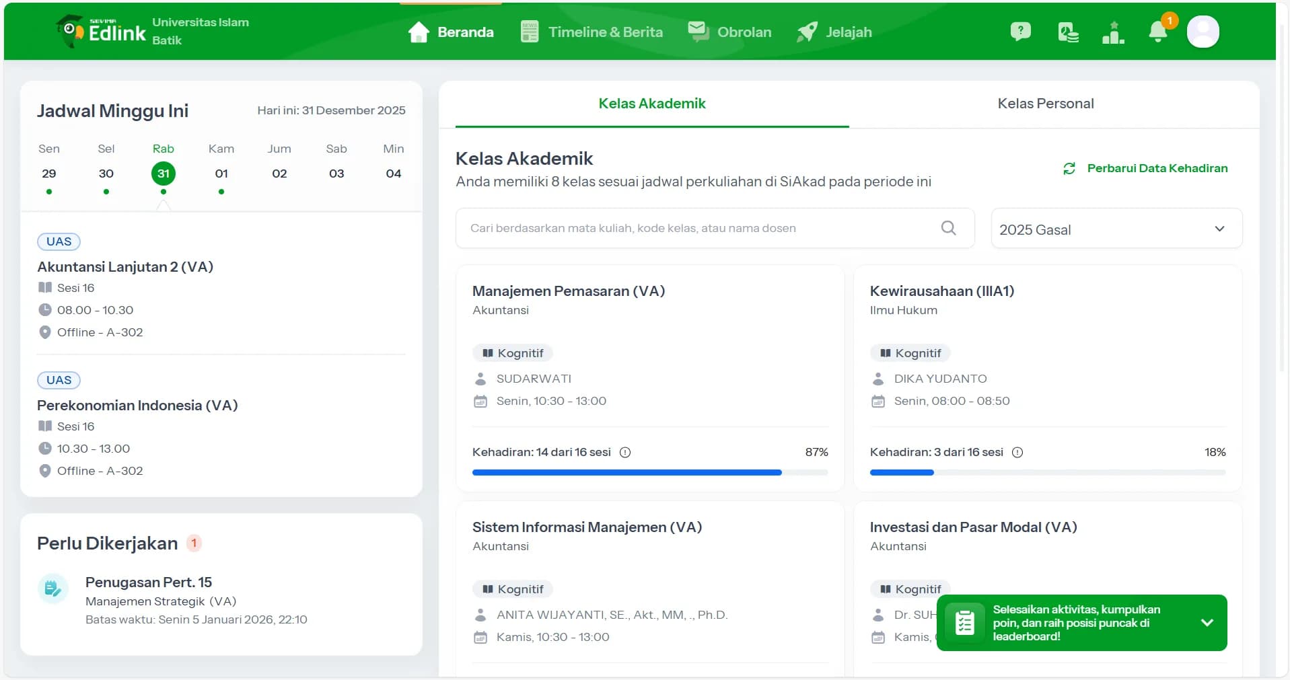
Task: Click Kewirausahaan attendance progress bar
Action: (x=1048, y=473)
